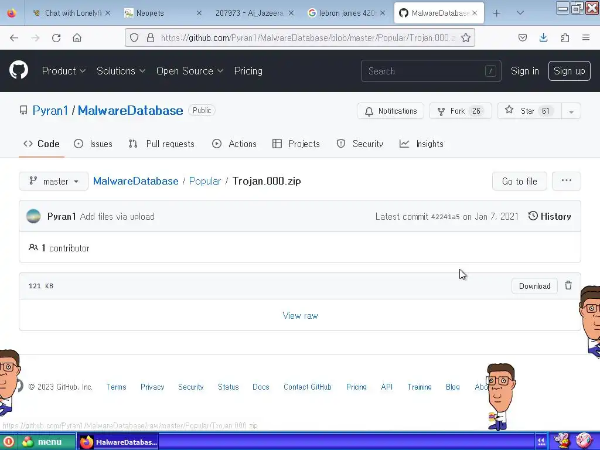Open the browser home icon
This screenshot has height=450, width=600.
pyautogui.click(x=77, y=38)
